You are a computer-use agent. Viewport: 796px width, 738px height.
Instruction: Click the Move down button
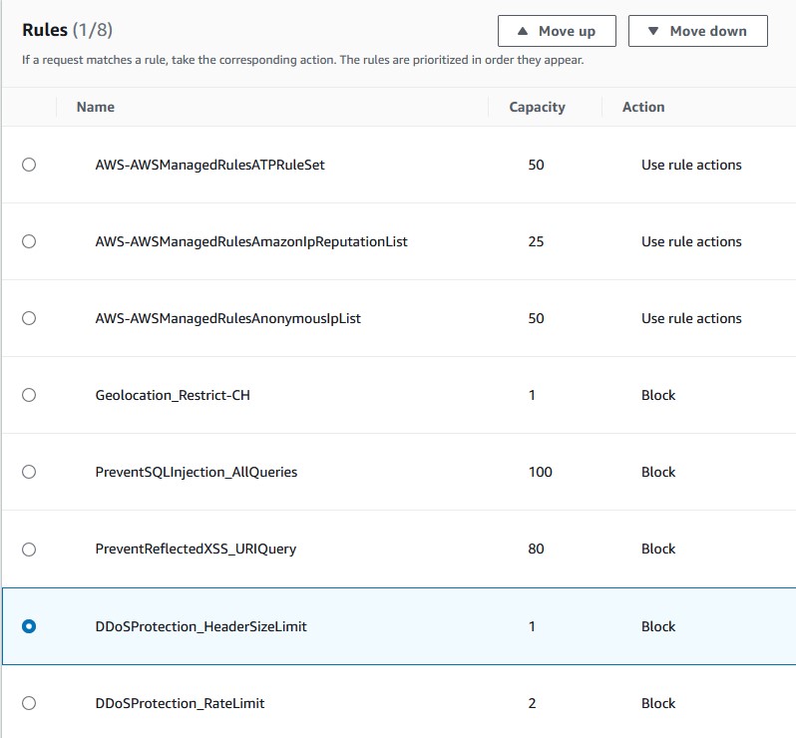point(697,31)
